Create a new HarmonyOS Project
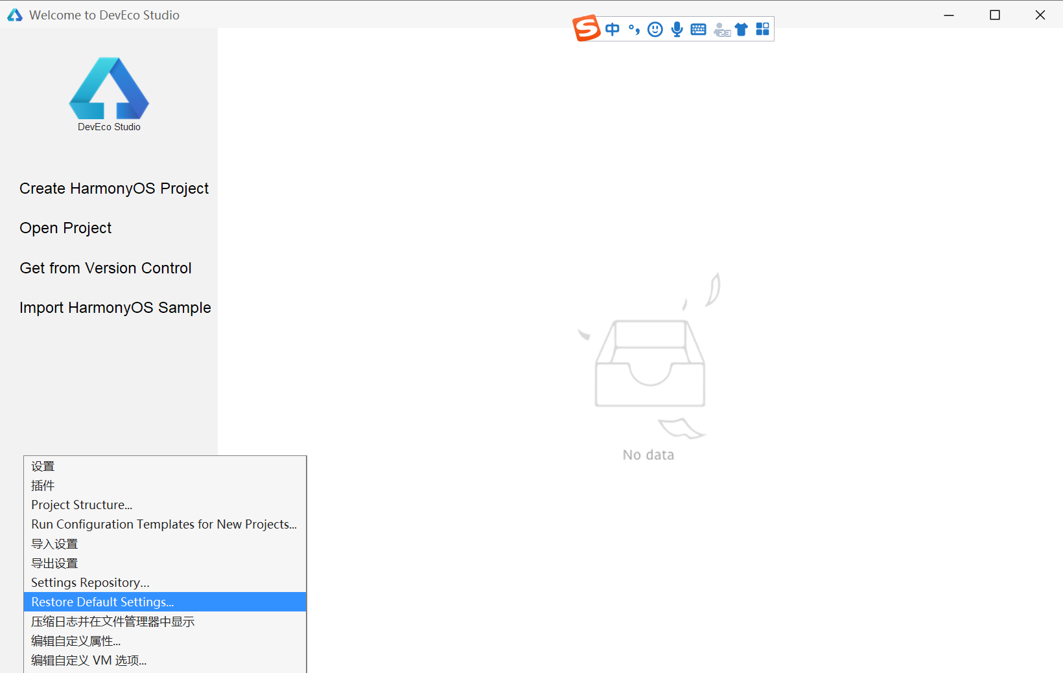The image size is (1063, 673). click(114, 188)
